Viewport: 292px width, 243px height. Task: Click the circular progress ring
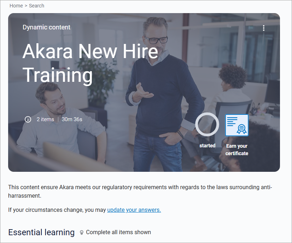click(x=207, y=124)
